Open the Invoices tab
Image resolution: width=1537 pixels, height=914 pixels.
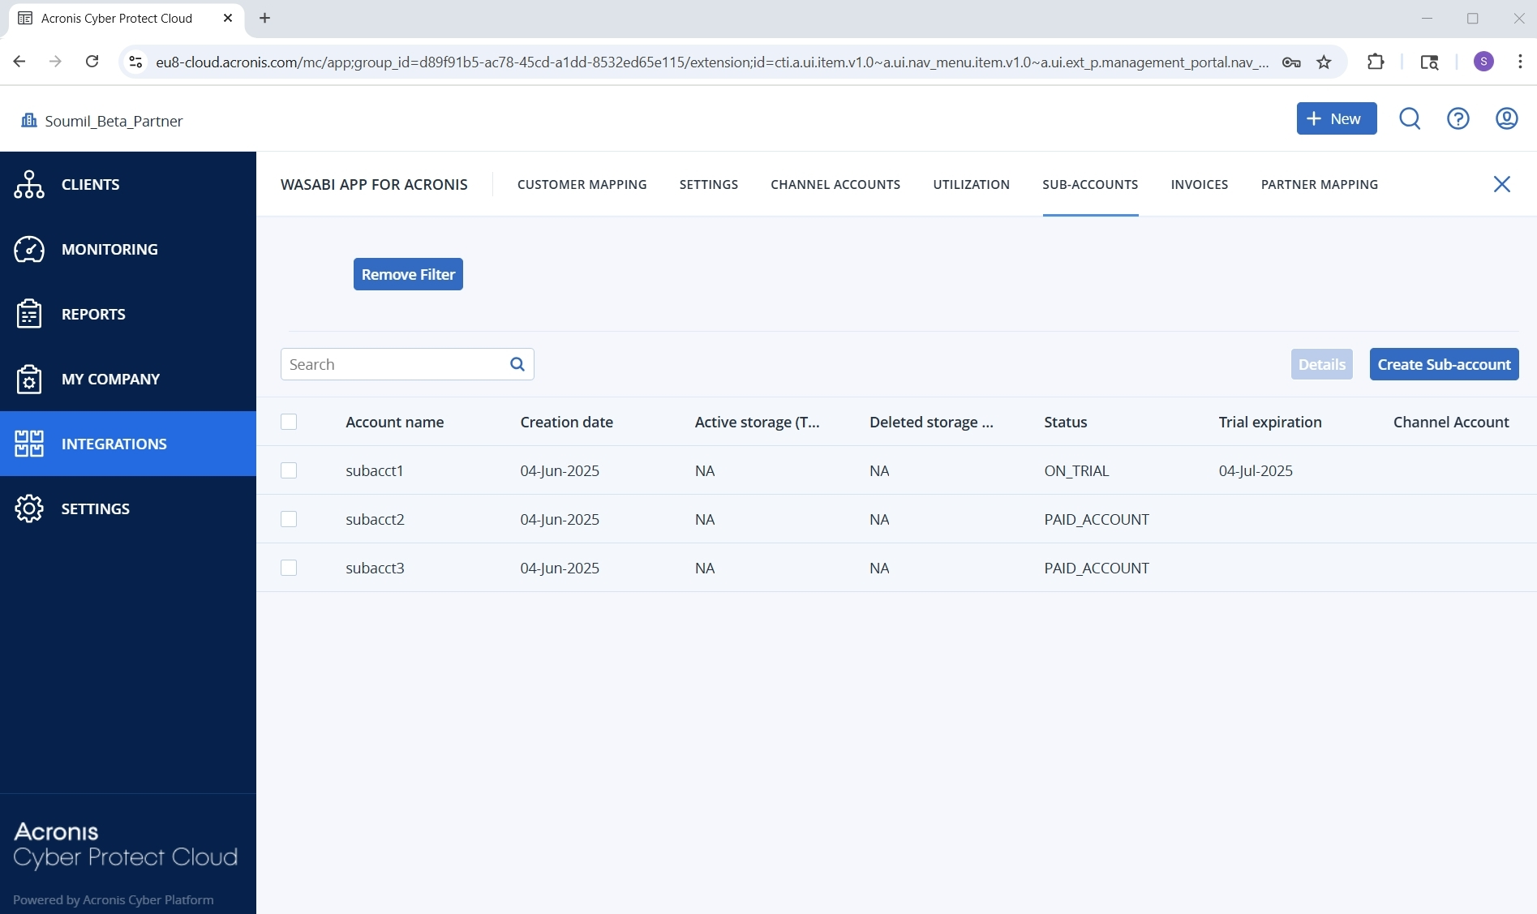(x=1200, y=184)
